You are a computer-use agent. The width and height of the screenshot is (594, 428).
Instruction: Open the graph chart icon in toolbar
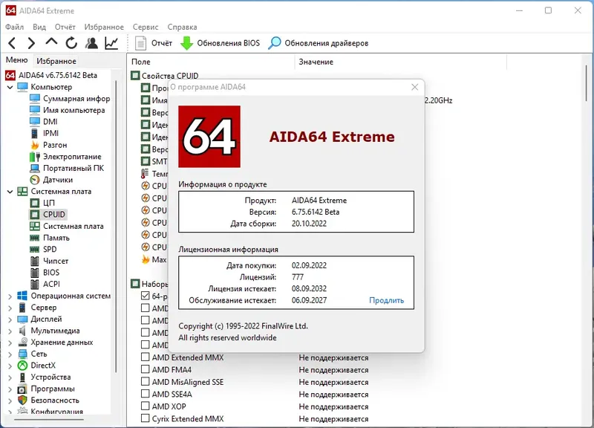[x=111, y=43]
